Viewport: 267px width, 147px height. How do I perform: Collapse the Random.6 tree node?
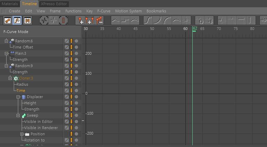click(6, 41)
